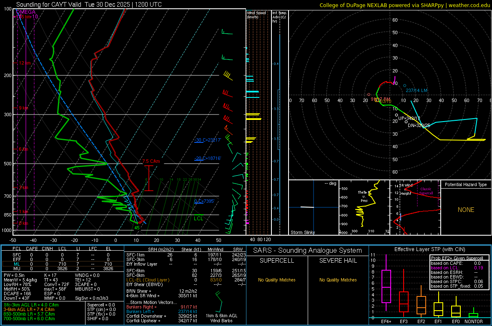Click the magenta EF4+ box plot
The image size is (492, 326).
click(x=386, y=286)
